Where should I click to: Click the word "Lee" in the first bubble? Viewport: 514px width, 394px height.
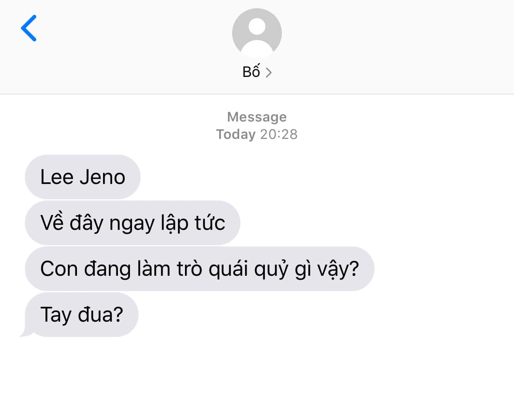57,177
